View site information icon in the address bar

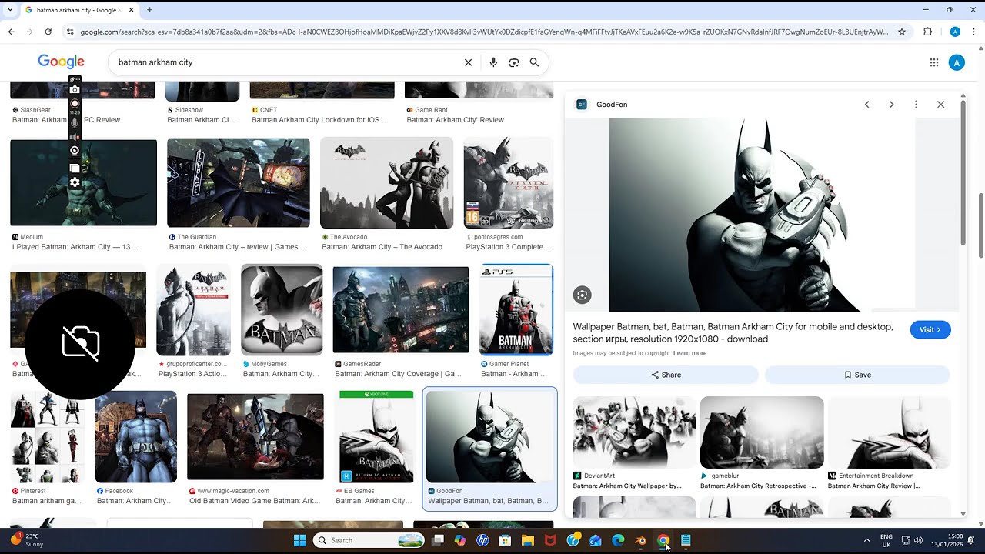pos(70,32)
